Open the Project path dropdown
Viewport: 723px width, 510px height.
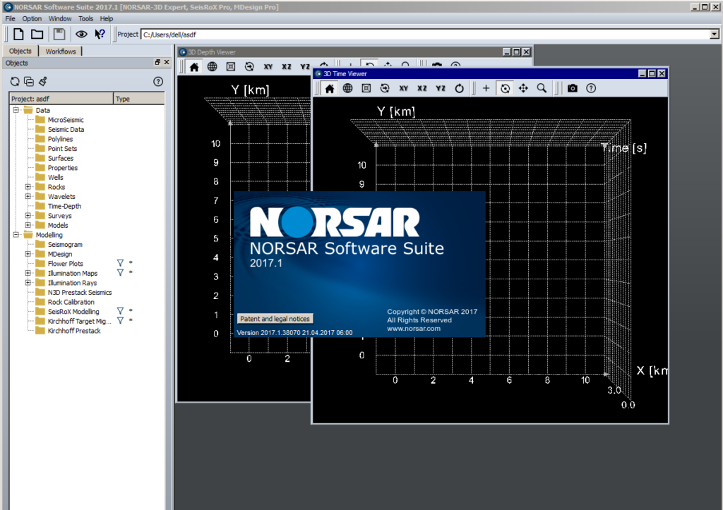(x=715, y=35)
